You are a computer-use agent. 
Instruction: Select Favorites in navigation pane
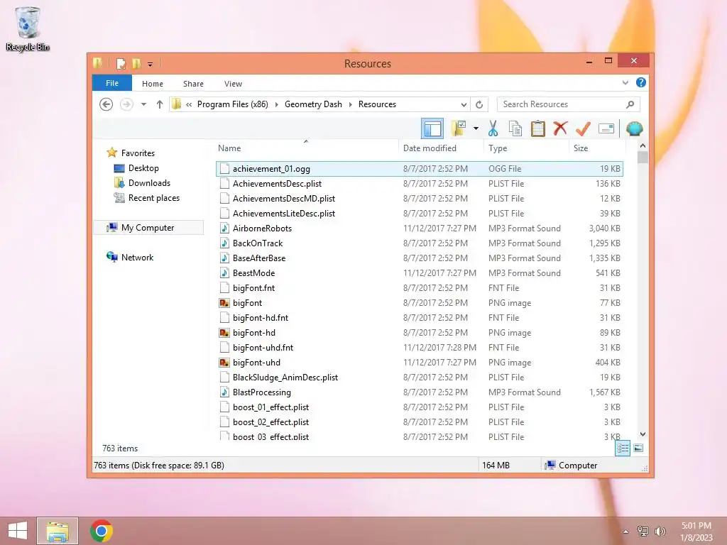pos(138,153)
